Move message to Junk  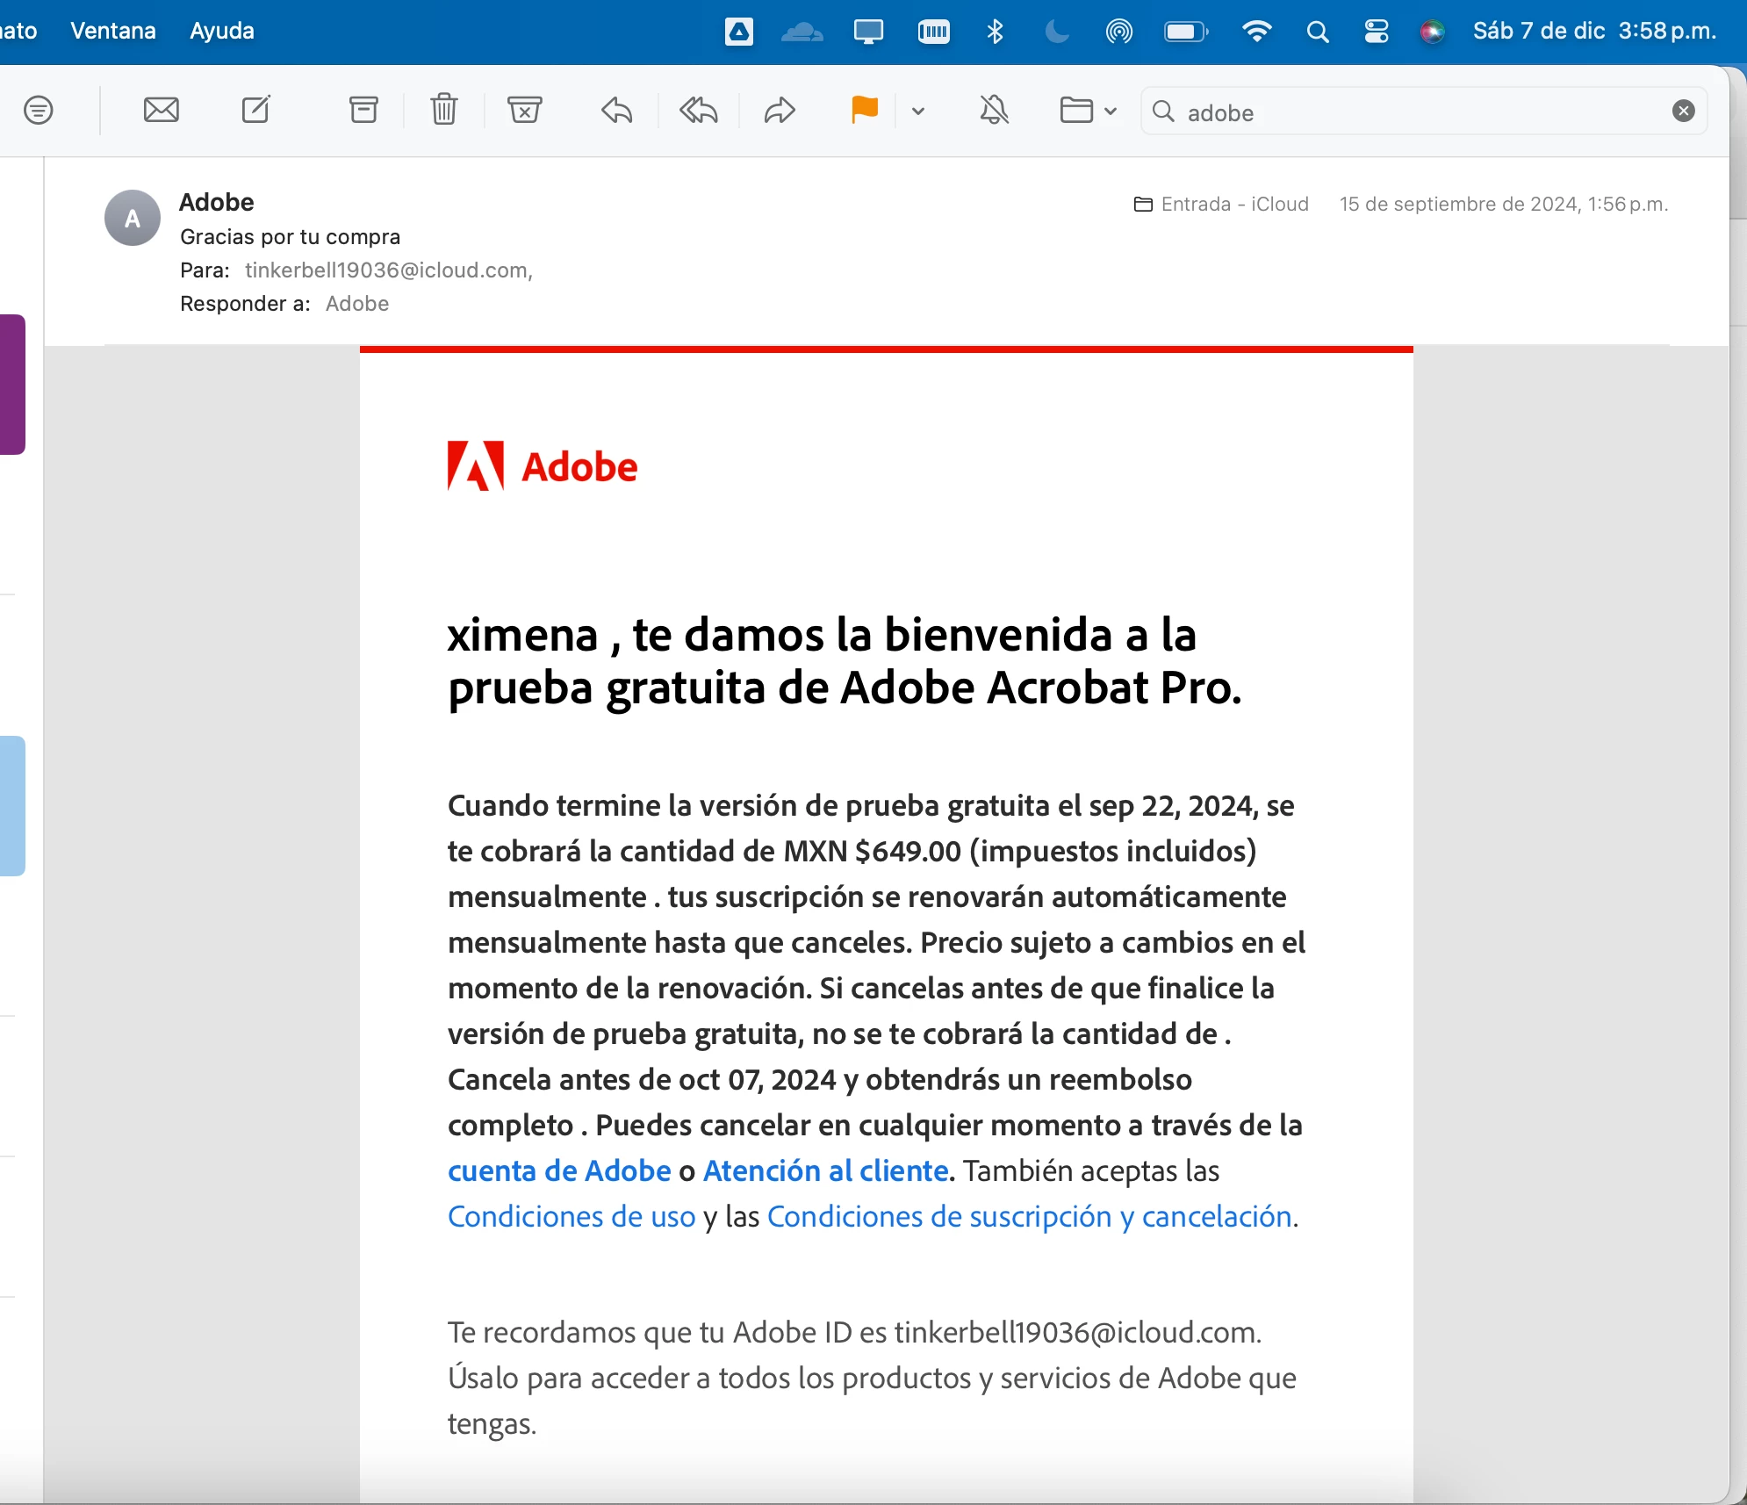coord(524,111)
